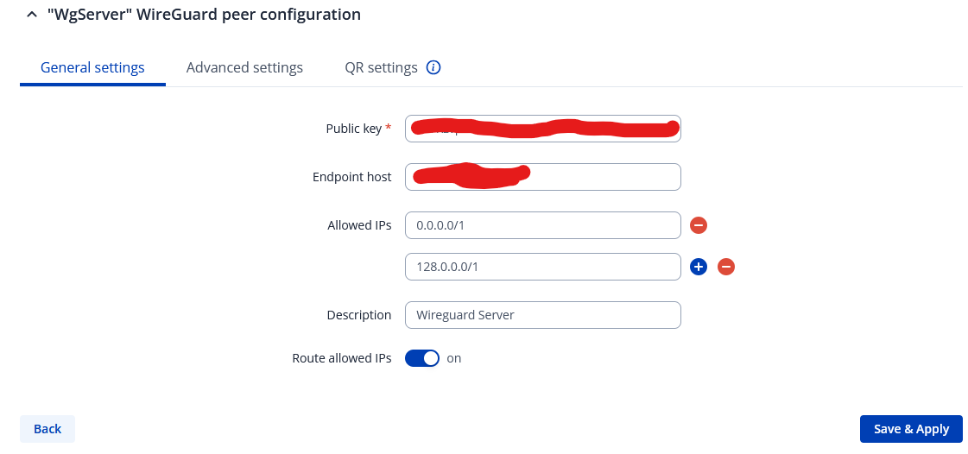Click the Save & Apply button
This screenshot has height=454, width=968.
point(911,429)
